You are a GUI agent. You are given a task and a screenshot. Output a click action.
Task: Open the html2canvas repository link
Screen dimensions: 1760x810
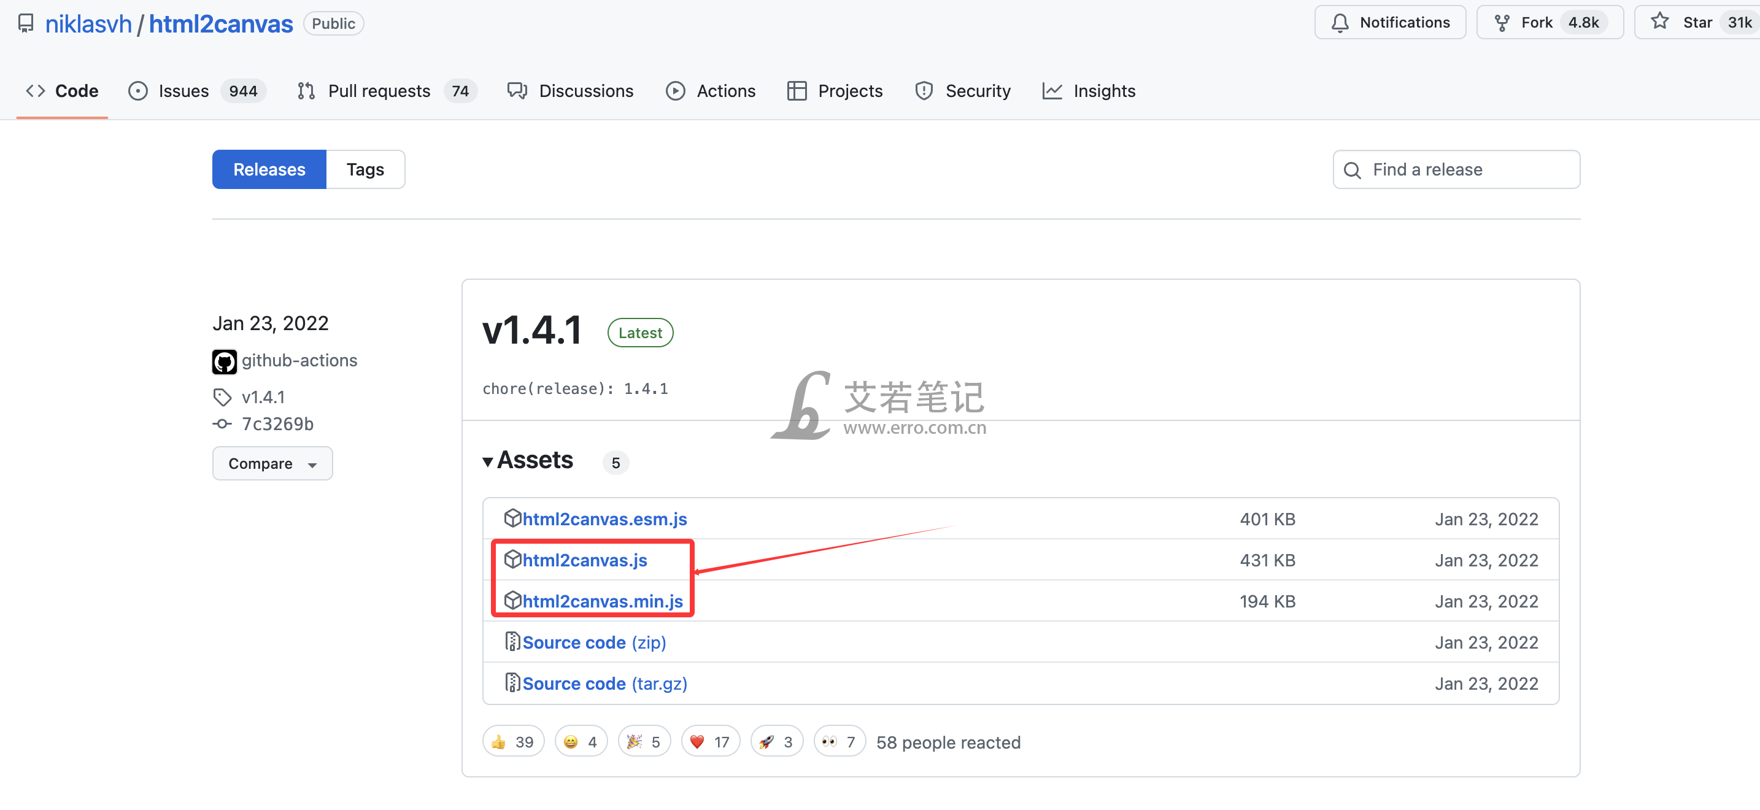tap(221, 24)
